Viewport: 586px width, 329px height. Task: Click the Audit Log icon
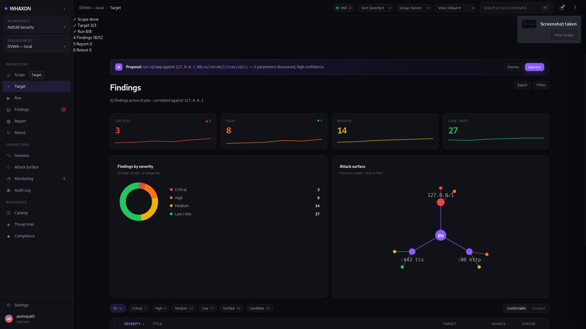pos(9,190)
